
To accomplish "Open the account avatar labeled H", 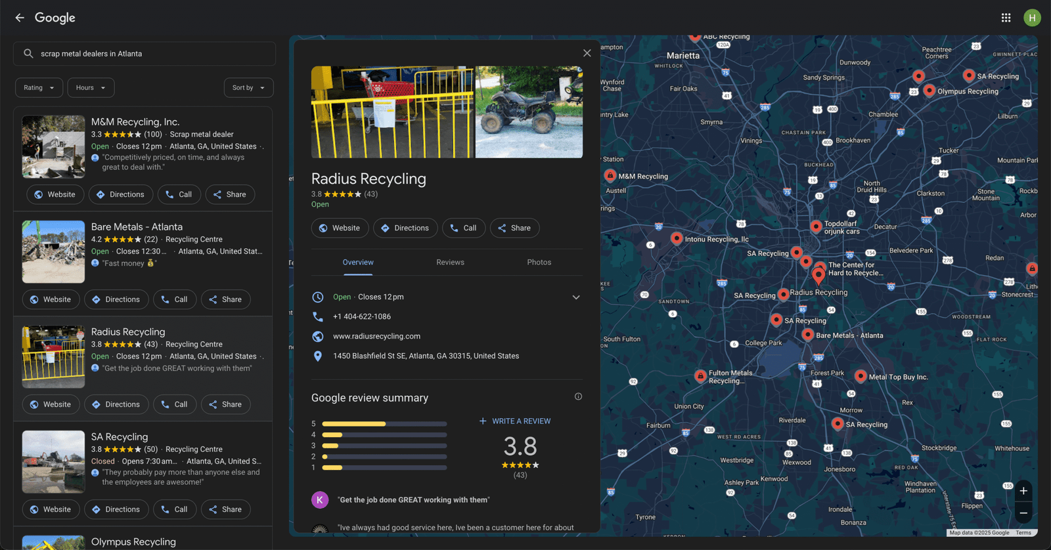I will (x=1032, y=18).
